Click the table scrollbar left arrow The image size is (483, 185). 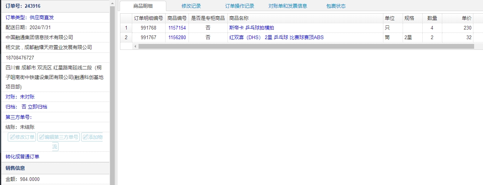135,47
